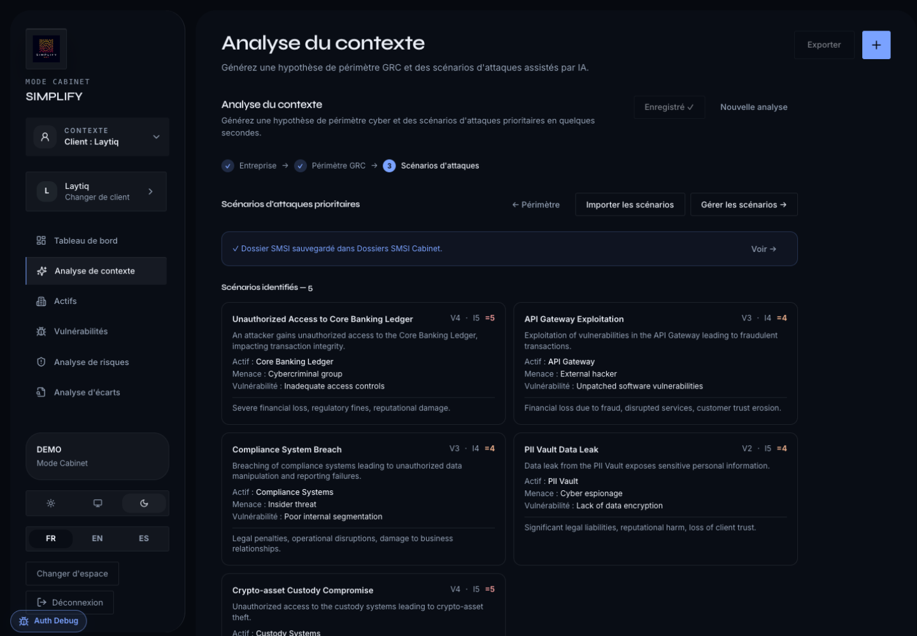Click the sparkle icon for Analyse de contexte
The width and height of the screenshot is (917, 636).
(42, 271)
